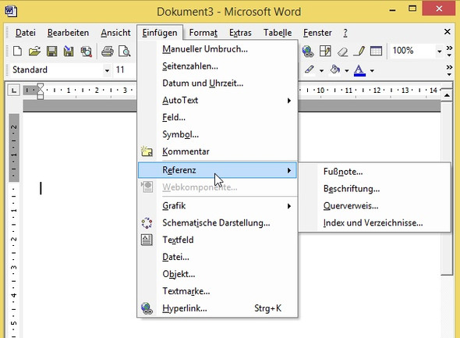Open the Datei menu in menu bar
Viewport: 460px width, 338px height.
26,33
